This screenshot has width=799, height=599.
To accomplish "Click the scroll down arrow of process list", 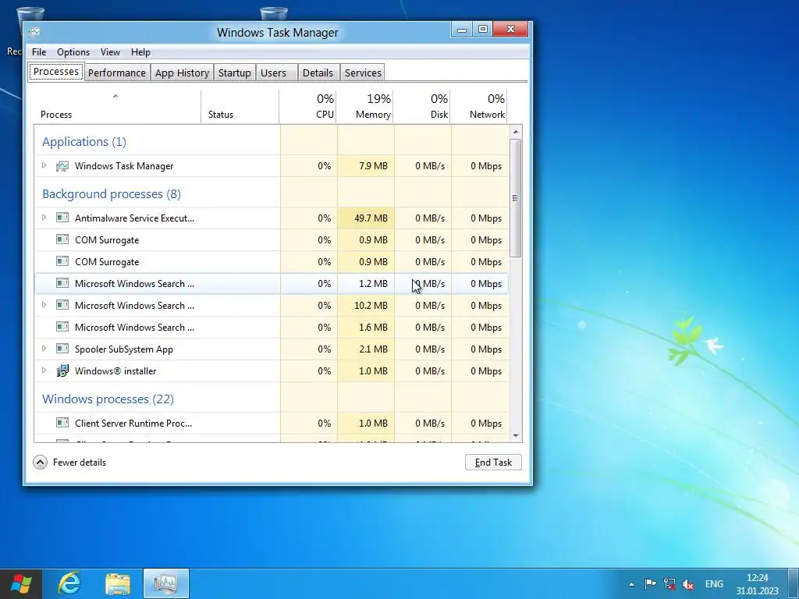I will (x=515, y=436).
